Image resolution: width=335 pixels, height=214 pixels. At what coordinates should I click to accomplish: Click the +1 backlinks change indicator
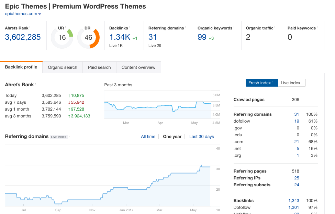click(135, 38)
